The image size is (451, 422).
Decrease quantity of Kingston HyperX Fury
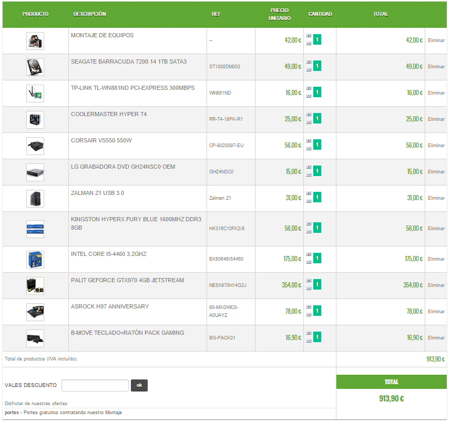(309, 232)
